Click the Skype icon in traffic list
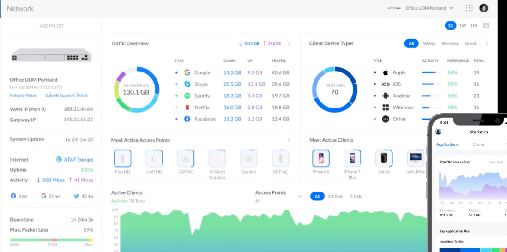This screenshot has height=252, width=507. [x=187, y=84]
